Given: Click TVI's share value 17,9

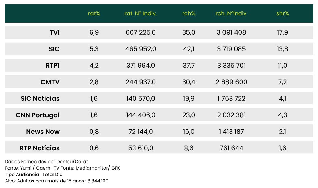Looking at the screenshot, I should click(x=282, y=32).
